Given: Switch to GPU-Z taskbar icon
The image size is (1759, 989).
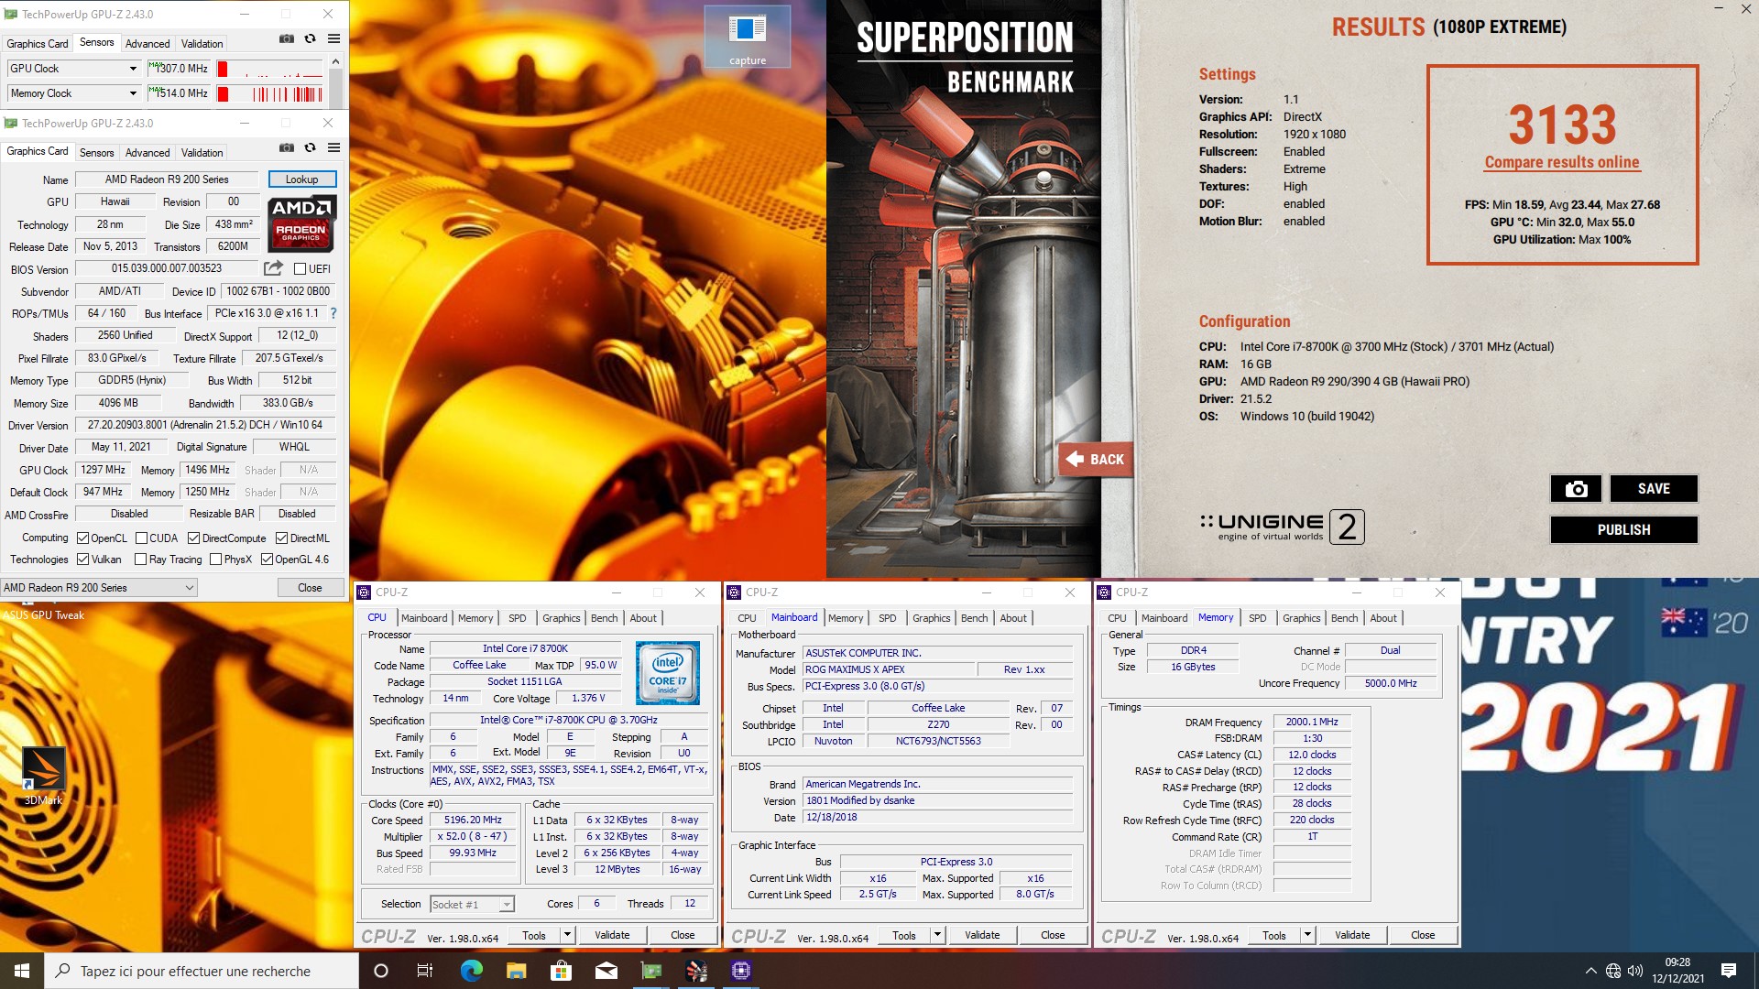Looking at the screenshot, I should 651,971.
